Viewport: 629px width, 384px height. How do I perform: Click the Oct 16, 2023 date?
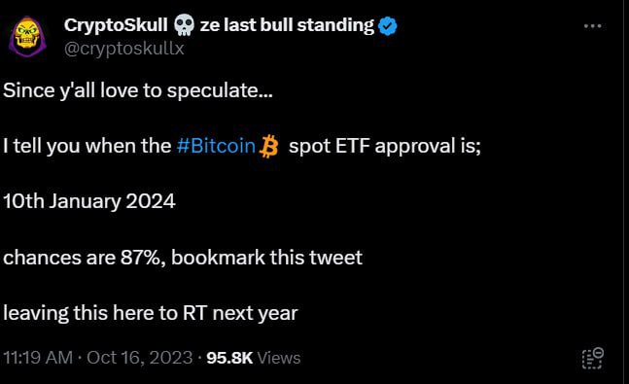coord(140,358)
